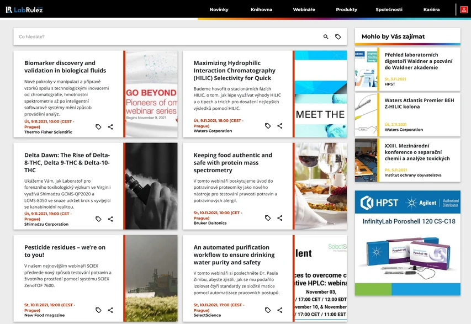Click tag icon on Pesticide residues card
This screenshot has width=471, height=324.
pyautogui.click(x=98, y=310)
